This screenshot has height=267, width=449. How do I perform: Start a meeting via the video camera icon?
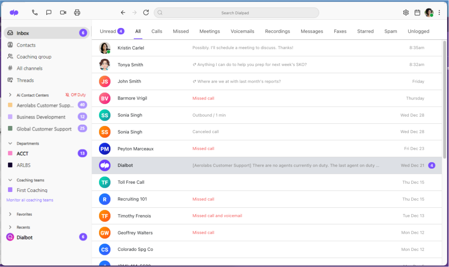coord(63,12)
